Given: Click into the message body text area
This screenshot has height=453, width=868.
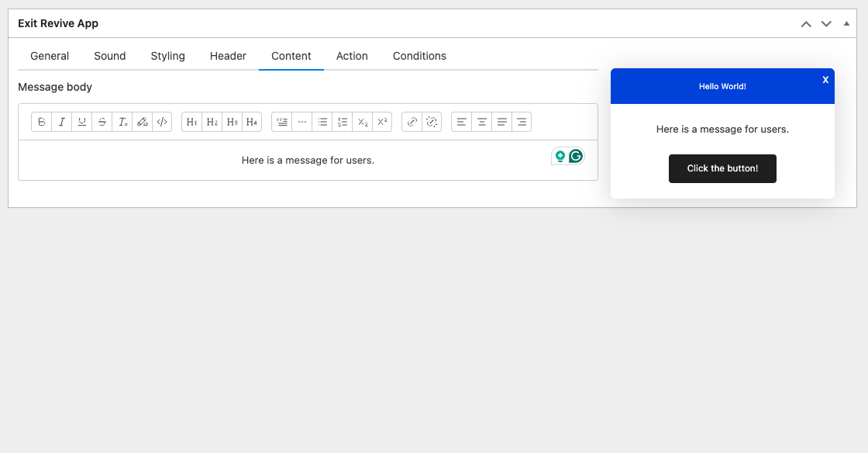Looking at the screenshot, I should point(308,161).
